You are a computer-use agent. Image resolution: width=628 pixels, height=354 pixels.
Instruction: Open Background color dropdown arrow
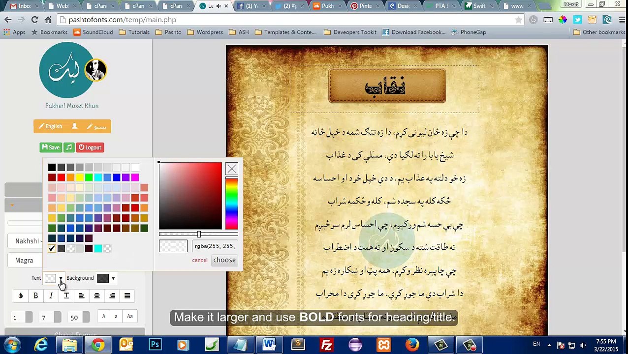(x=113, y=278)
